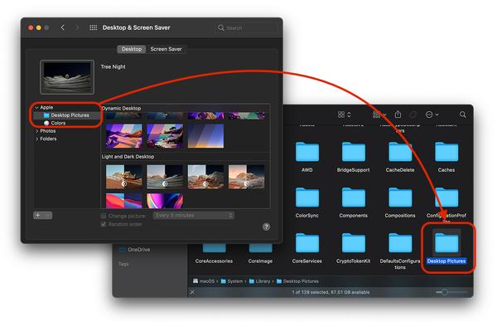Click the Finder tags icon
This screenshot has height=322, width=497.
[x=413, y=115]
